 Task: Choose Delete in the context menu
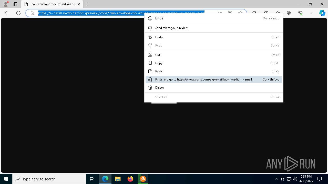pos(214,88)
